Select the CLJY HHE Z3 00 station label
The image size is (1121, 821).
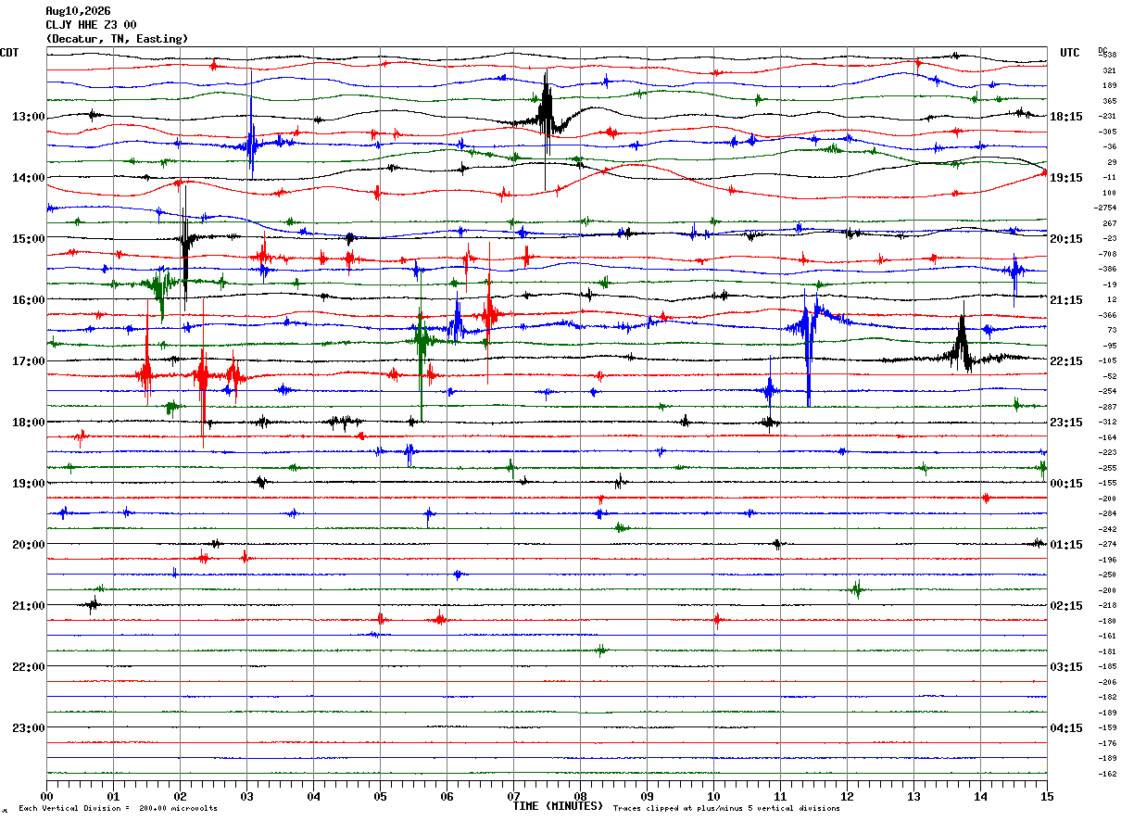click(x=91, y=25)
